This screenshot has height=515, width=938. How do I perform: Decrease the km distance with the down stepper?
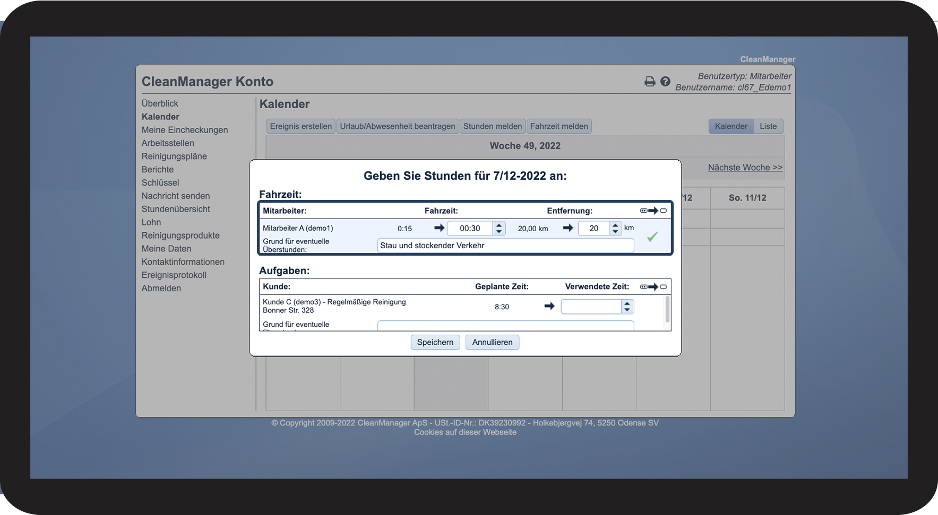point(615,232)
